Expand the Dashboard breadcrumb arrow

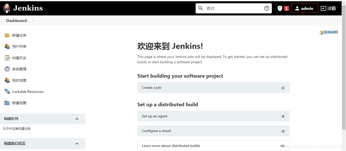(x=33, y=20)
